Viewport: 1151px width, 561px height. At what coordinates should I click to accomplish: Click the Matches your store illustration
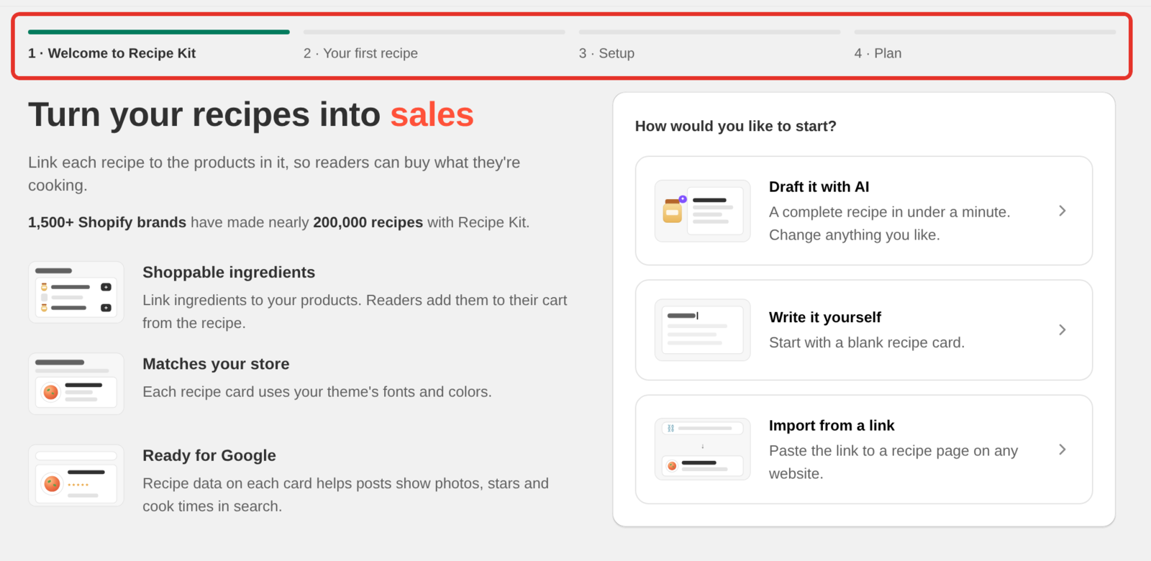pos(76,383)
